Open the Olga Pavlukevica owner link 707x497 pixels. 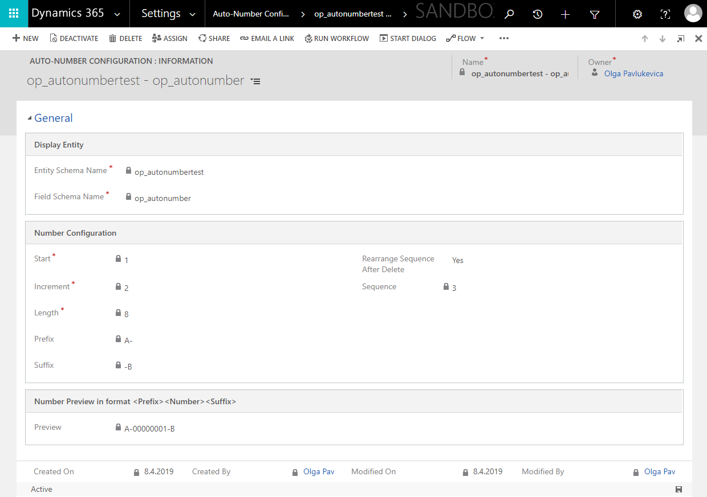633,73
